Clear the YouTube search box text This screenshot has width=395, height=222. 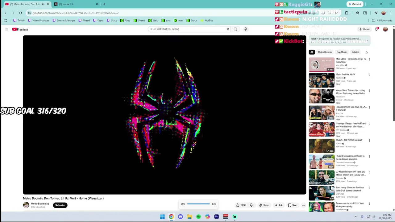pos(228,29)
